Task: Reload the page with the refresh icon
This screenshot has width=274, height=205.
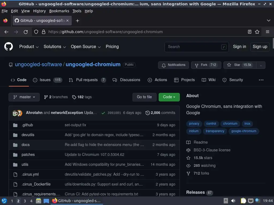Action: 26,32
